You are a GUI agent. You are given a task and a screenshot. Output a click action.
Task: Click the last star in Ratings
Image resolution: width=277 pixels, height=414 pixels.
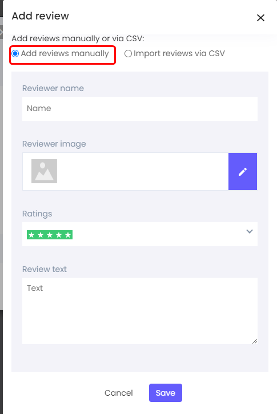(x=68, y=235)
